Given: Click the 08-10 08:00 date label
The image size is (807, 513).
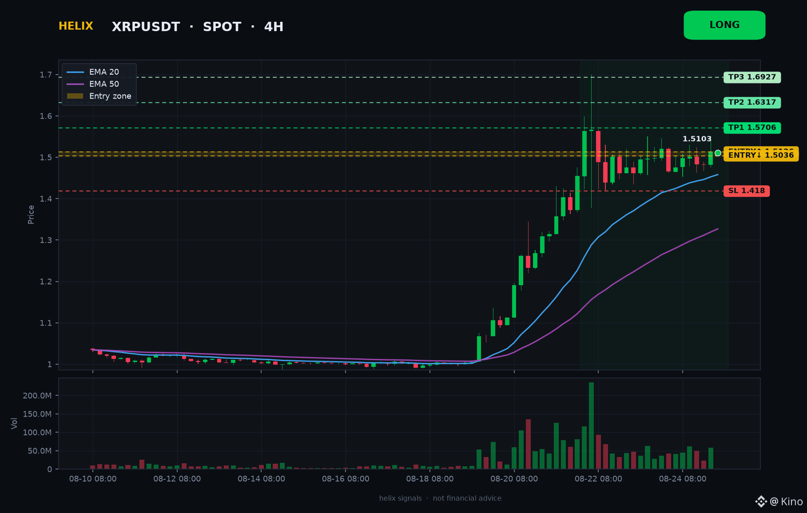Looking at the screenshot, I should click(x=93, y=479).
